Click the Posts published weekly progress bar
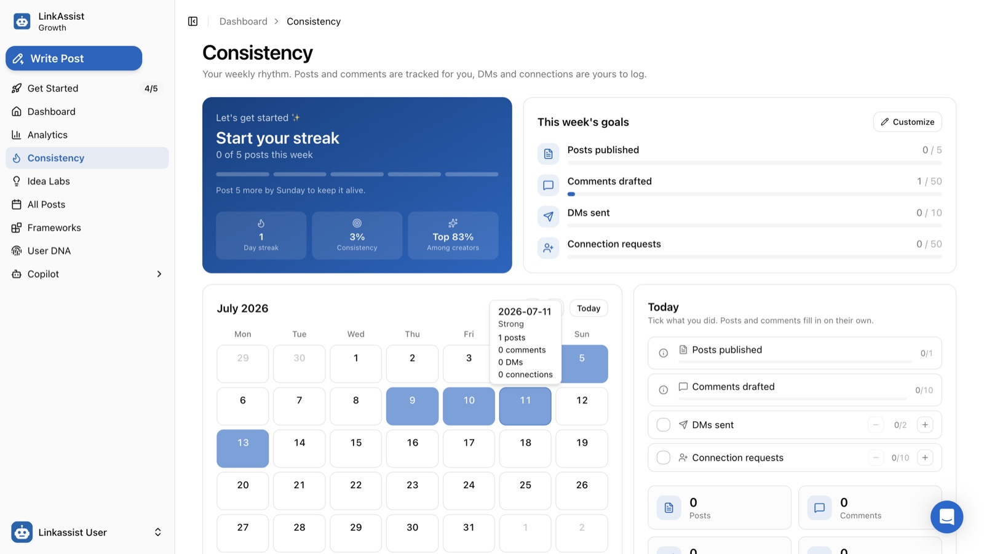The width and height of the screenshot is (984, 554). (755, 163)
